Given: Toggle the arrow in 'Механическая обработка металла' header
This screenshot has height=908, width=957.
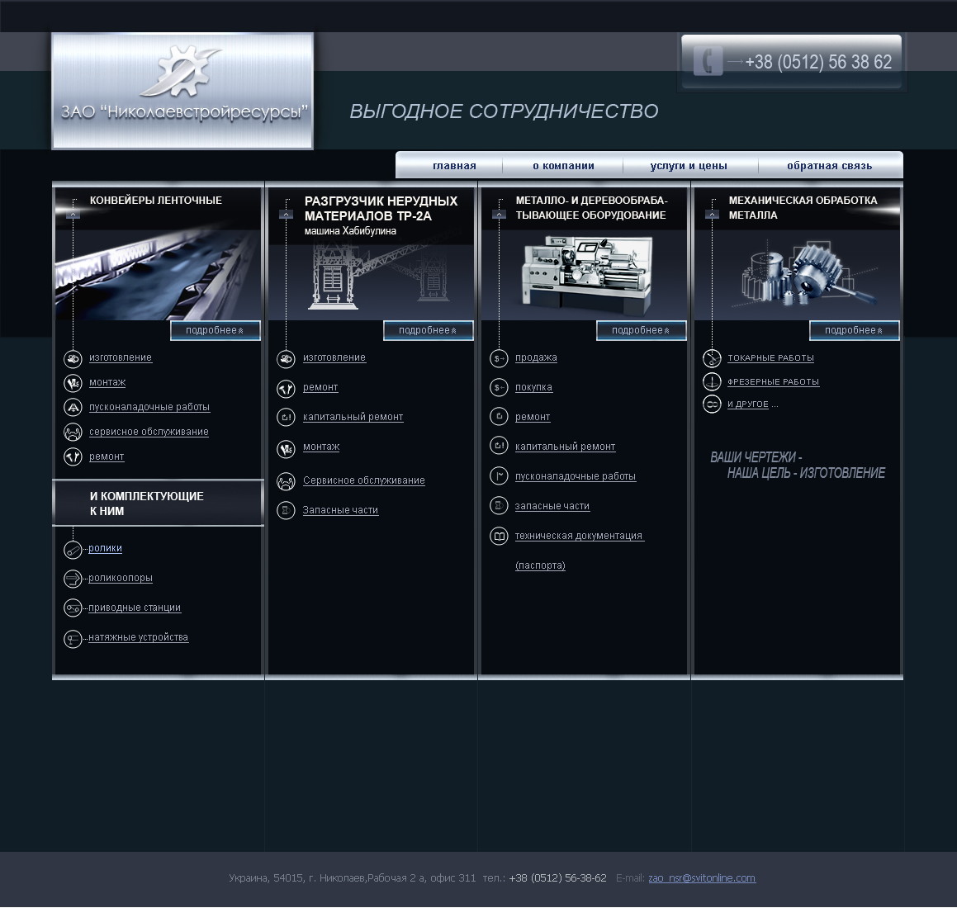Looking at the screenshot, I should click(712, 214).
